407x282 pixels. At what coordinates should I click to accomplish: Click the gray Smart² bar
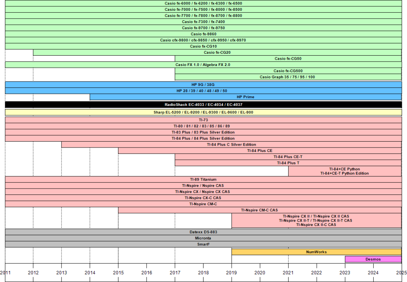click(x=203, y=244)
